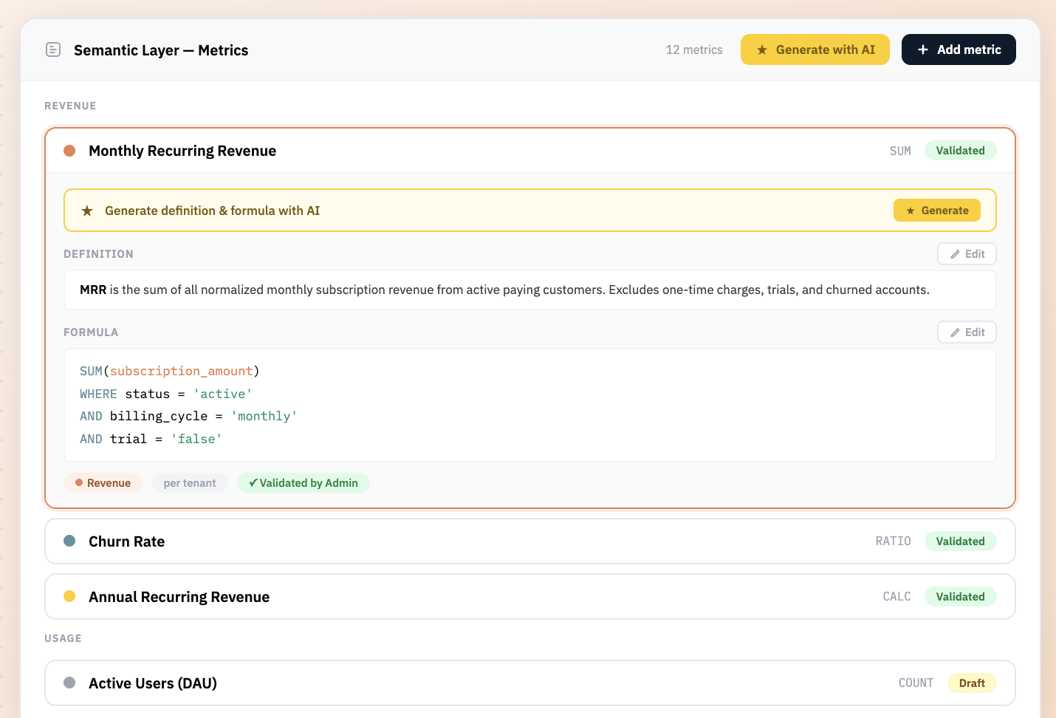1056x718 pixels.
Task: Click gray dot beside Active Users (DAU)
Action: (69, 683)
